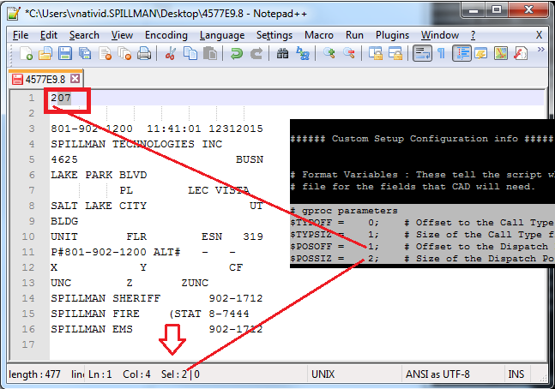Viewport: 555px width, 389px height.
Task: Zoom in using the magnifier plus icon
Action: pos(329,54)
